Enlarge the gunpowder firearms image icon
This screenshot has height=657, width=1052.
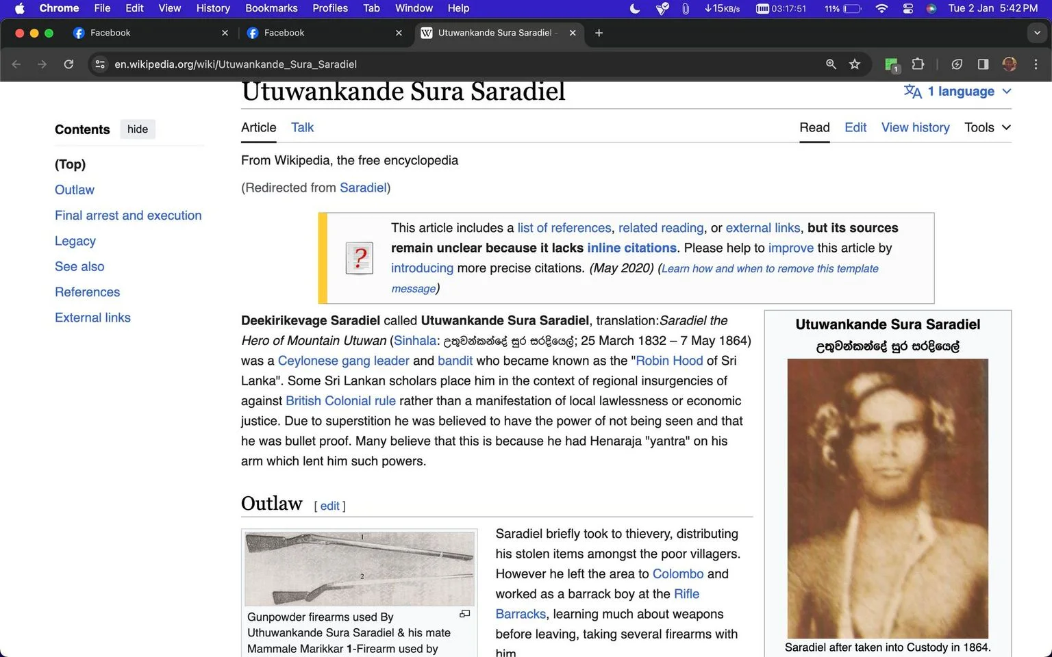coord(464,614)
